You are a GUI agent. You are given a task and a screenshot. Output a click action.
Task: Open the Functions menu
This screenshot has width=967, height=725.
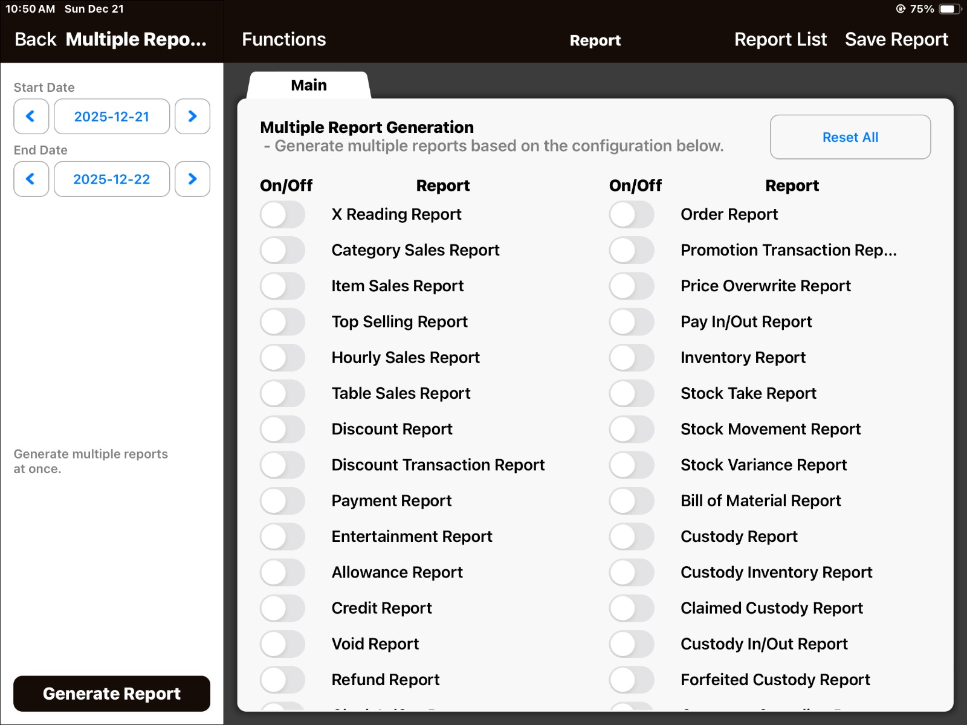[x=283, y=40]
